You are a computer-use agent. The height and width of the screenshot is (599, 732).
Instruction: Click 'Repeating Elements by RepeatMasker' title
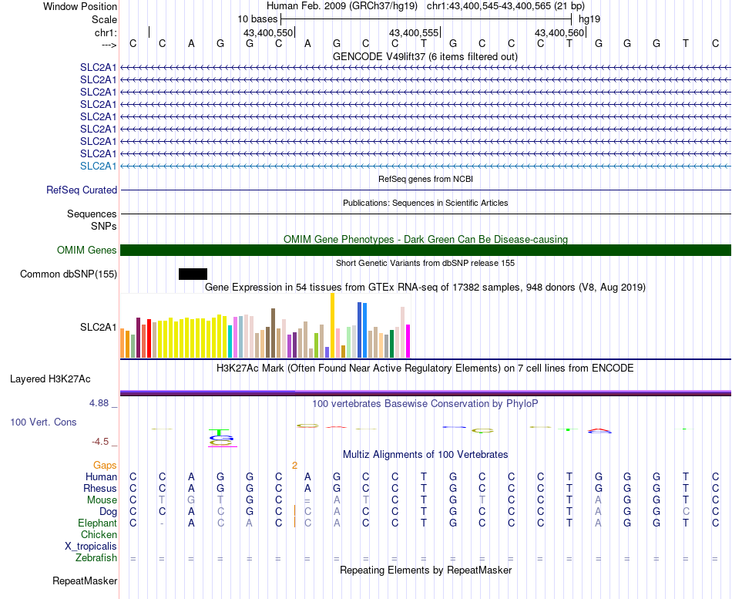(426, 570)
